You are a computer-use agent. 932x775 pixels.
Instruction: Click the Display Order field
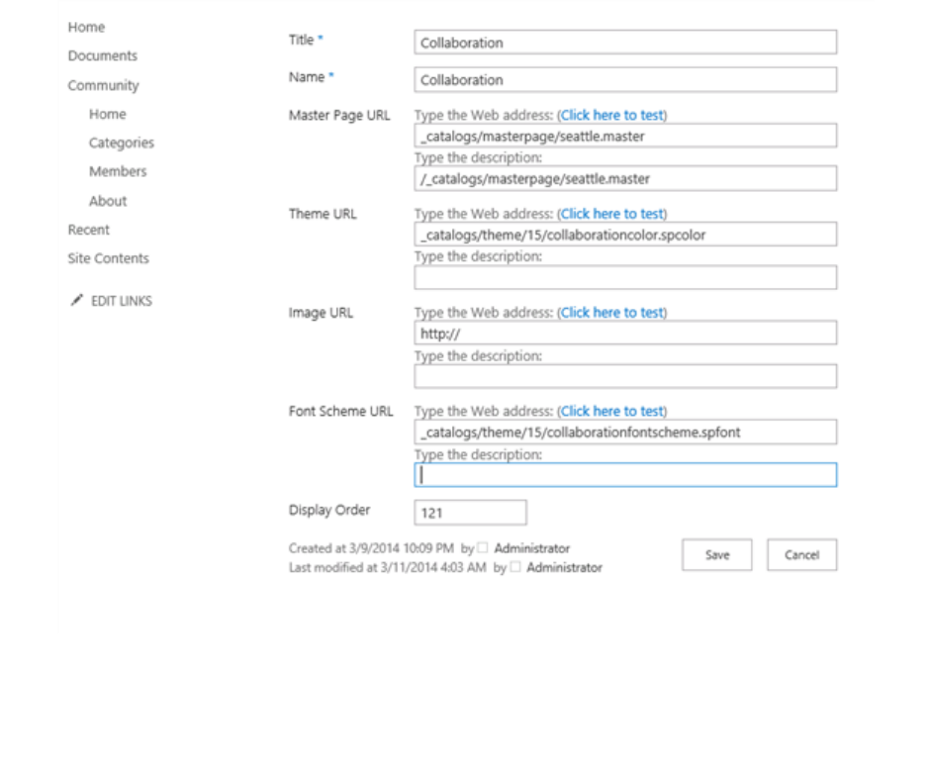470,513
